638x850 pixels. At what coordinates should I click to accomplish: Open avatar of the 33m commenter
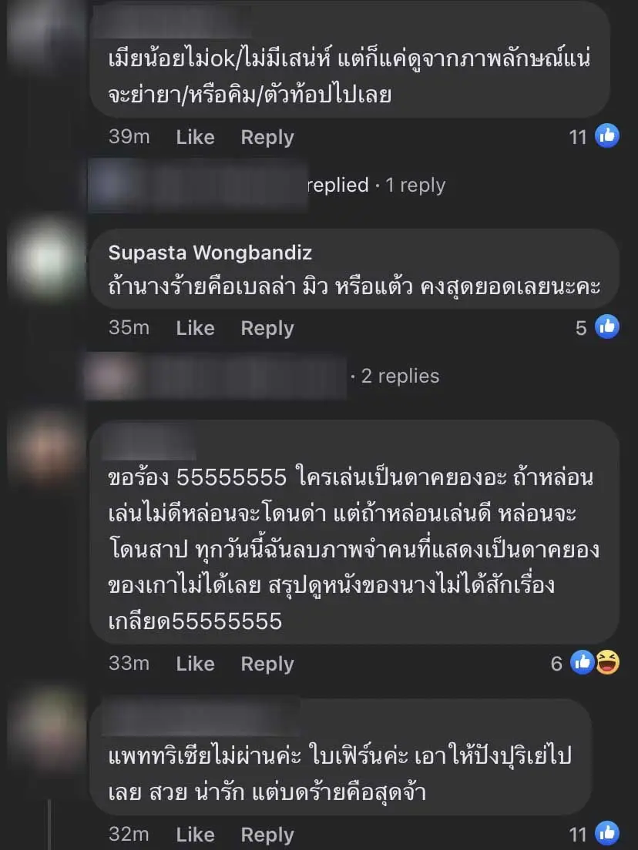(47, 449)
